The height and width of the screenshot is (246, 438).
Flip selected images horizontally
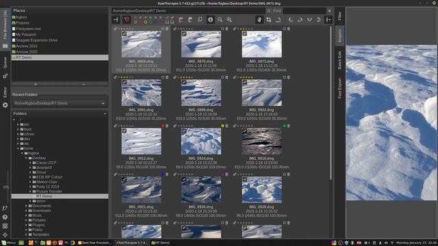pos(319,20)
